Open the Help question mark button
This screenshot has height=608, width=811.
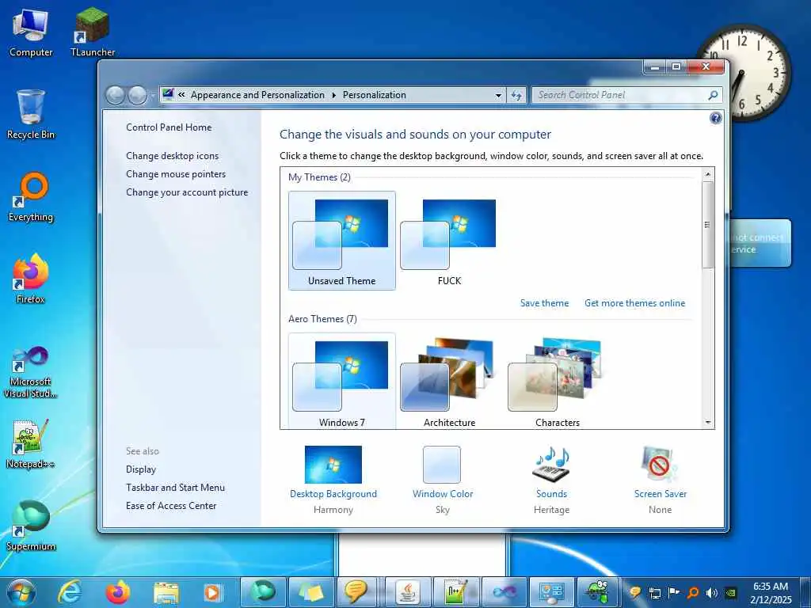tap(715, 119)
